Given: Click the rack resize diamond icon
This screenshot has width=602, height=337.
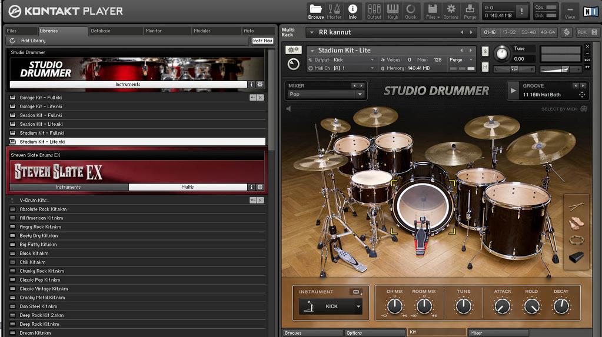Looking at the screenshot, I should click(x=567, y=32).
